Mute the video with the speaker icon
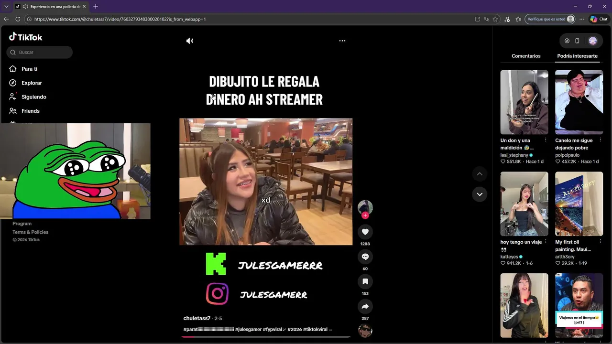The height and width of the screenshot is (344, 612). (x=190, y=41)
